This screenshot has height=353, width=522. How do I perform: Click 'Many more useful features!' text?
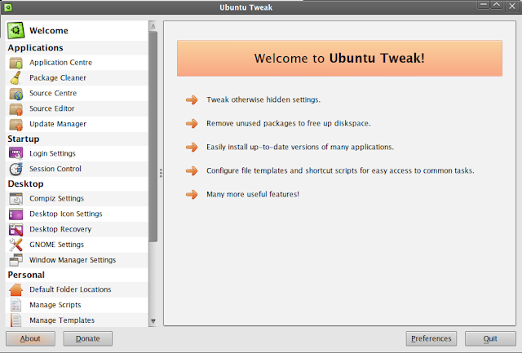[253, 194]
